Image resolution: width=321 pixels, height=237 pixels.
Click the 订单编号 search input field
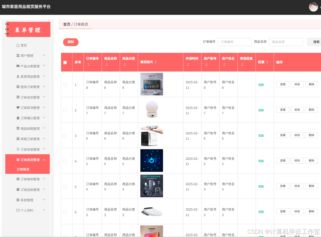pos(235,42)
